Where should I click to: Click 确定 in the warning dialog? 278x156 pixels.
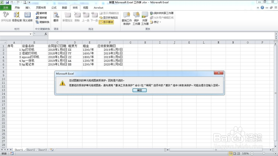(x=140, y=90)
